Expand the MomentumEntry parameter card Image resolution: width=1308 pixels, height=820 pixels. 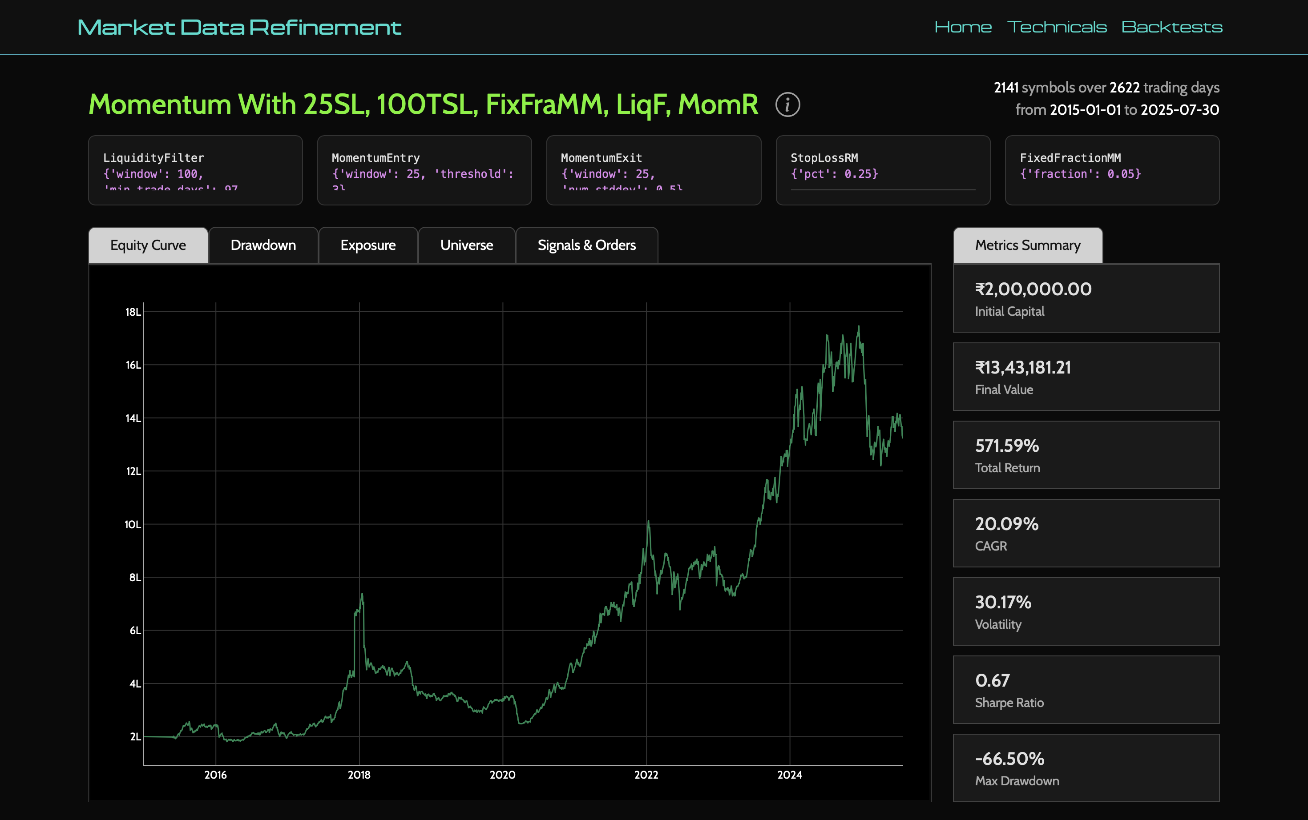[424, 170]
